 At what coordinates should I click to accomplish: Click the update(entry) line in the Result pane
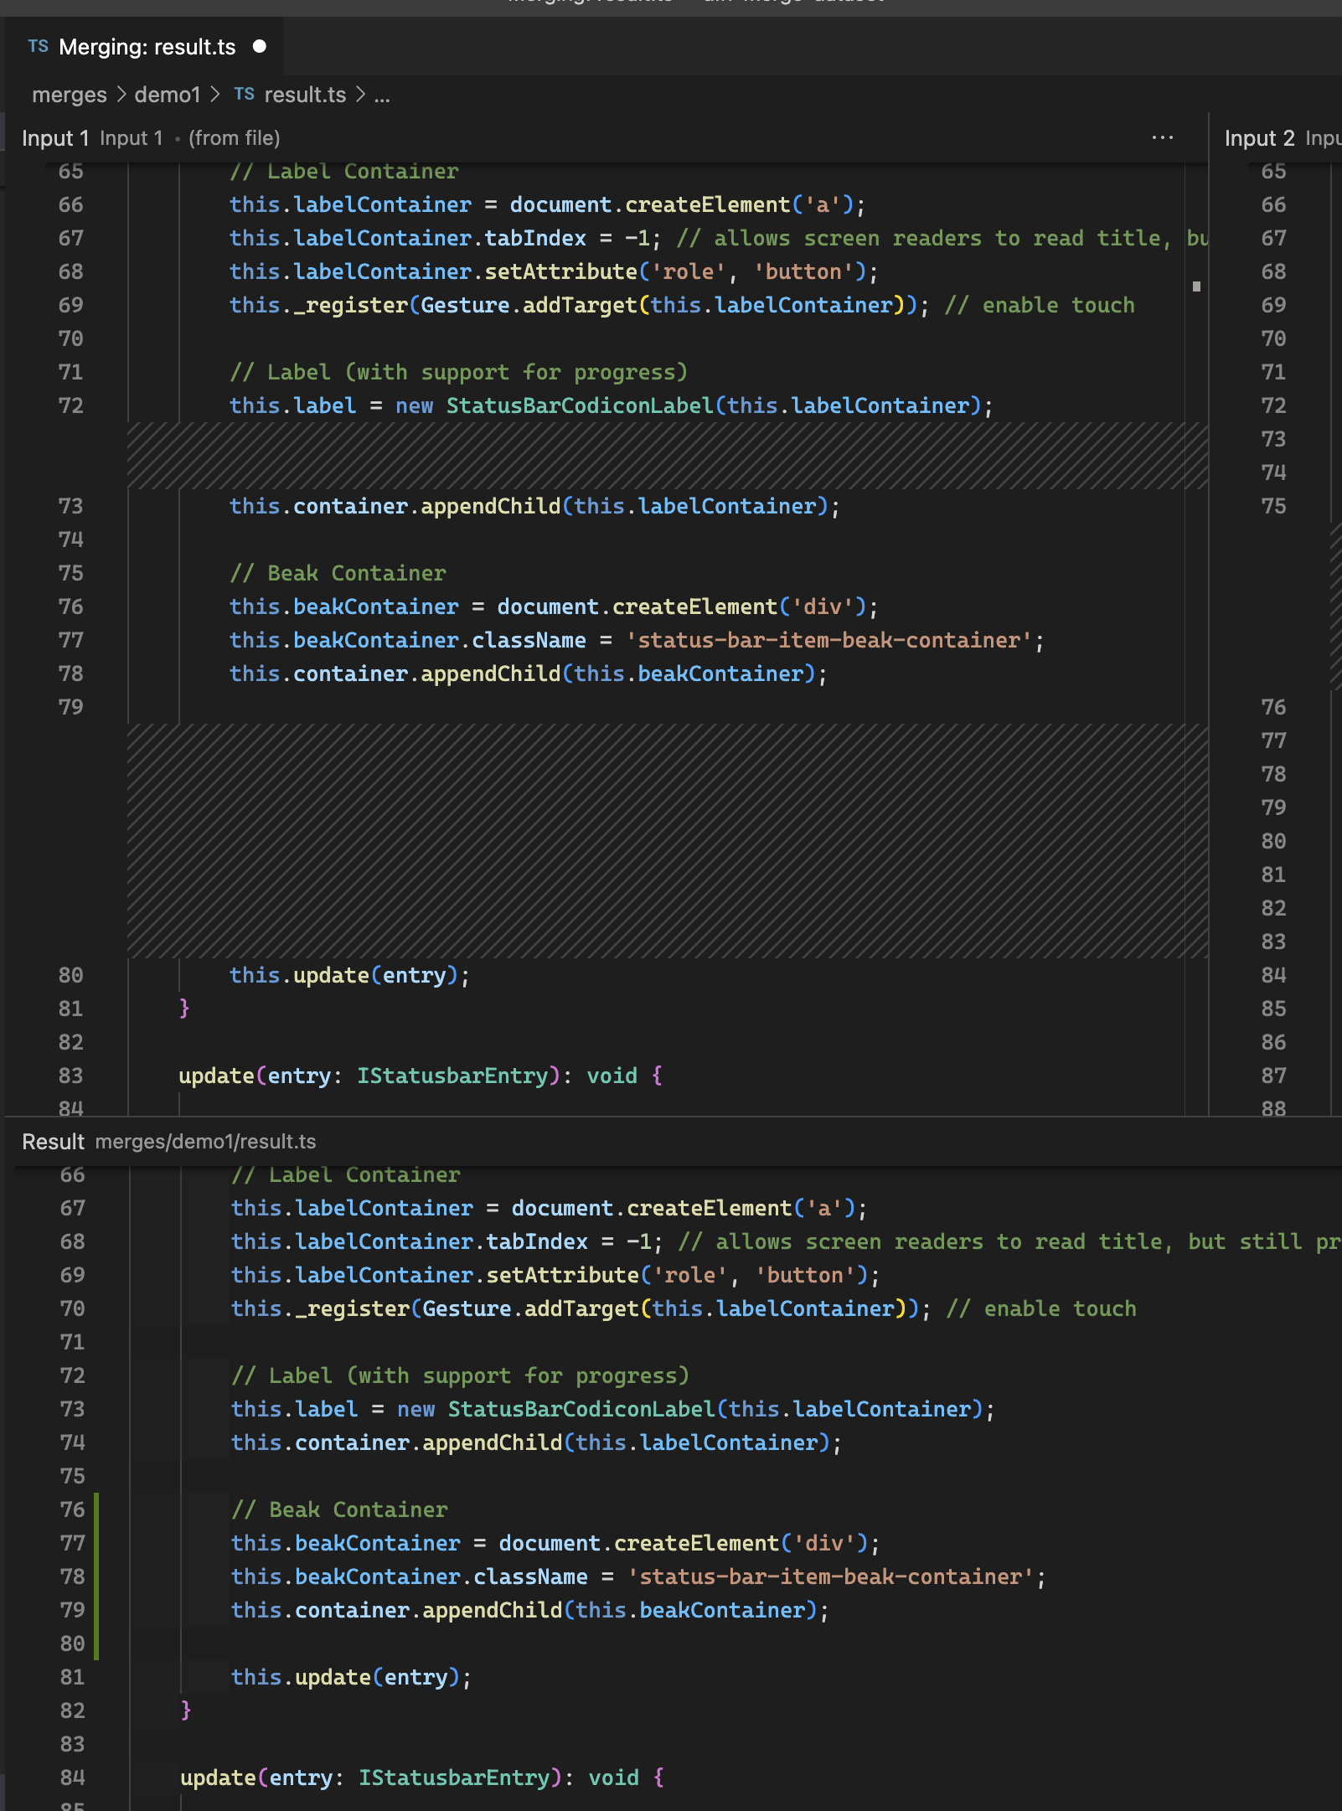click(x=350, y=1677)
